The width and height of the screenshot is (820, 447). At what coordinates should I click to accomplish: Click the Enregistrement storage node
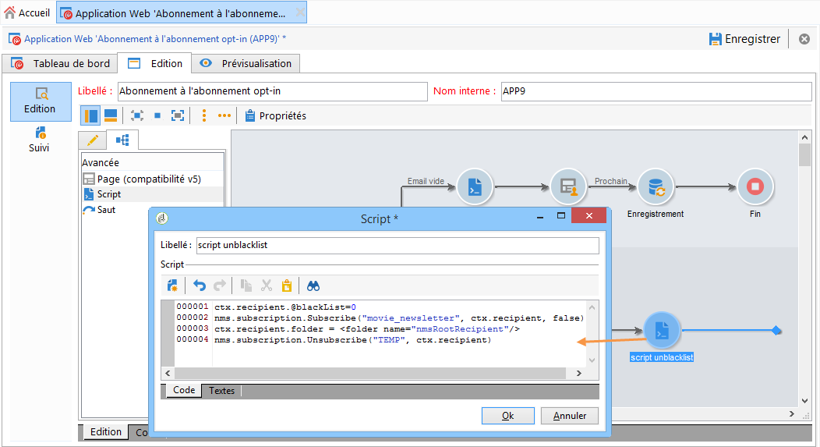pos(656,186)
